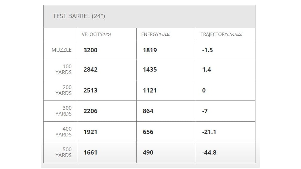Click the TEST BARREL (24") table title
The image size is (301, 169).
pos(79,16)
